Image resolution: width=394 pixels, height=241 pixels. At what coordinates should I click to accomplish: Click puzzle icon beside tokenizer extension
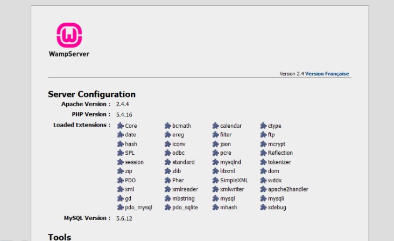tap(263, 162)
